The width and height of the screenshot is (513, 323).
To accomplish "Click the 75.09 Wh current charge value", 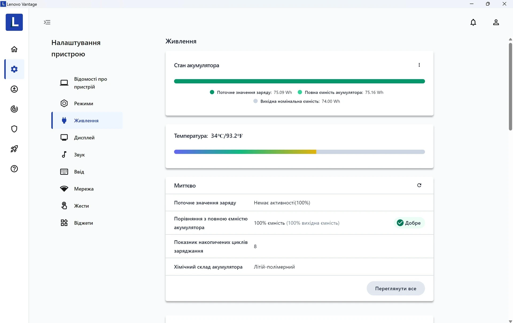I will [283, 92].
